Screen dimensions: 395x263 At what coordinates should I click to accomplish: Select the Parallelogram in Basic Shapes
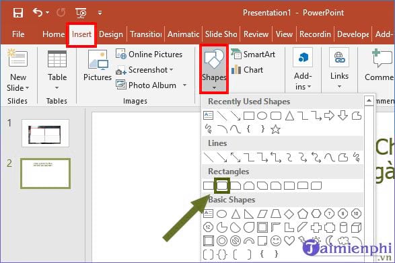click(x=262, y=214)
